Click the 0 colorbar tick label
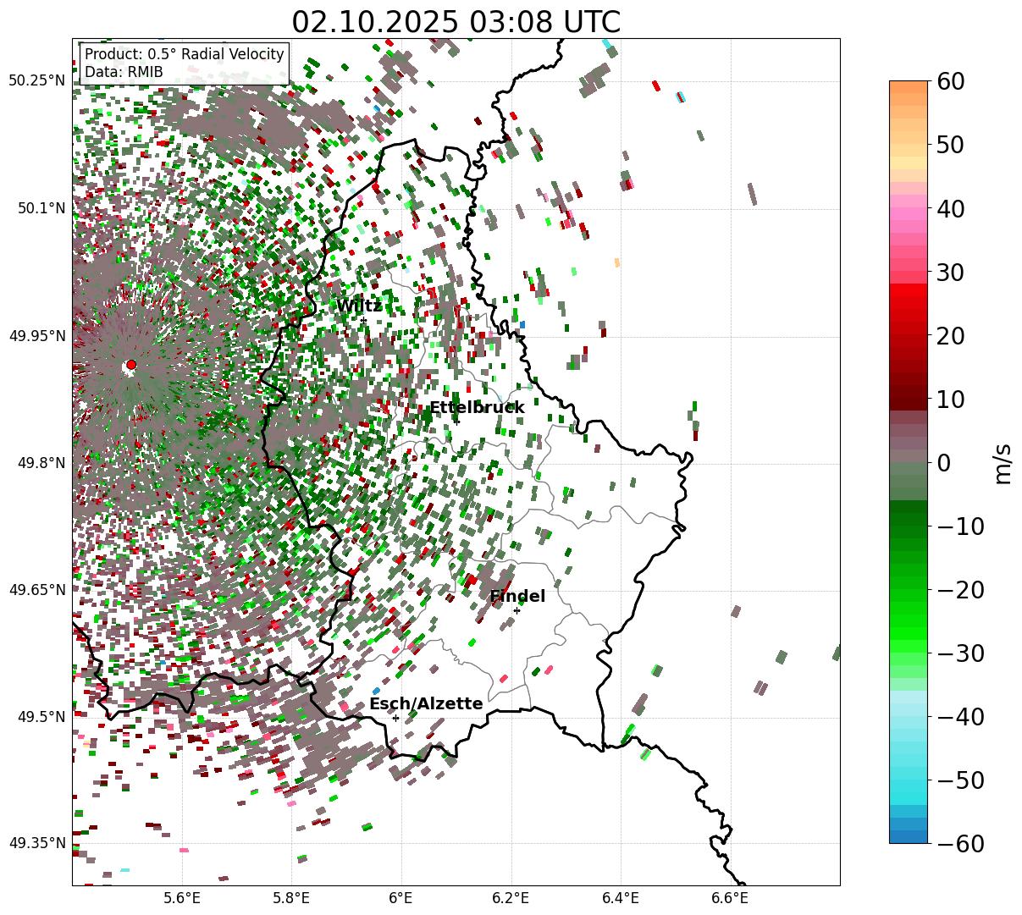 [944, 462]
